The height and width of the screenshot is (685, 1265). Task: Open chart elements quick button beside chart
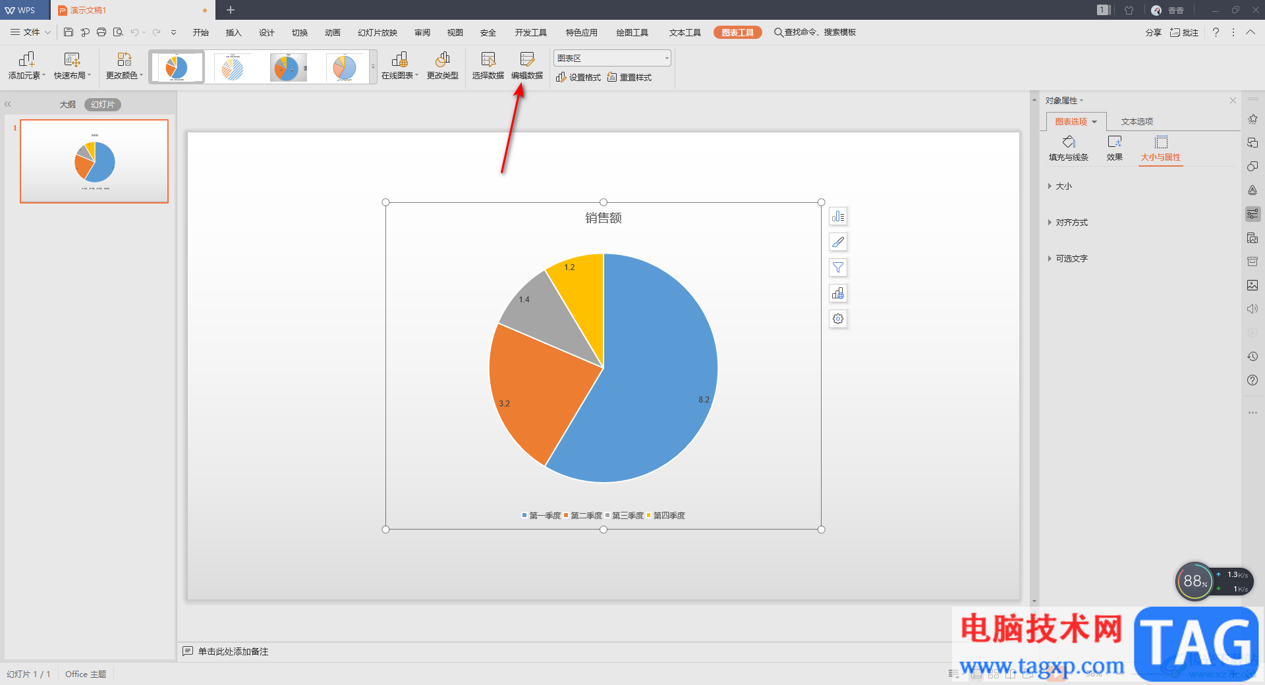838,217
